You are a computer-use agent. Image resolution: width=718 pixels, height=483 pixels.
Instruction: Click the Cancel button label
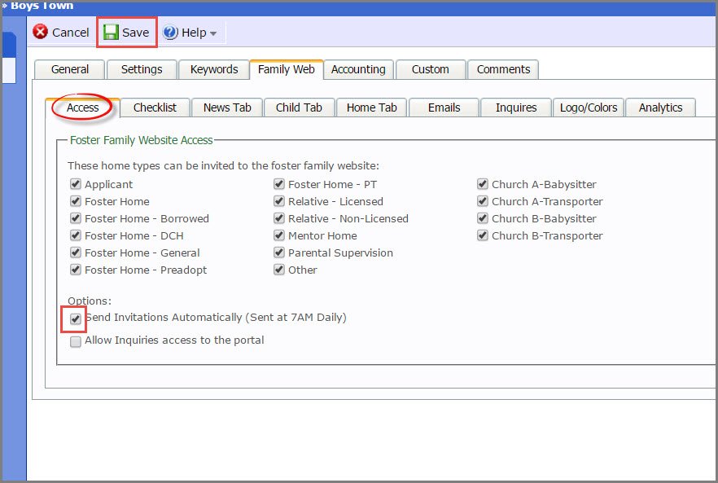(x=71, y=33)
